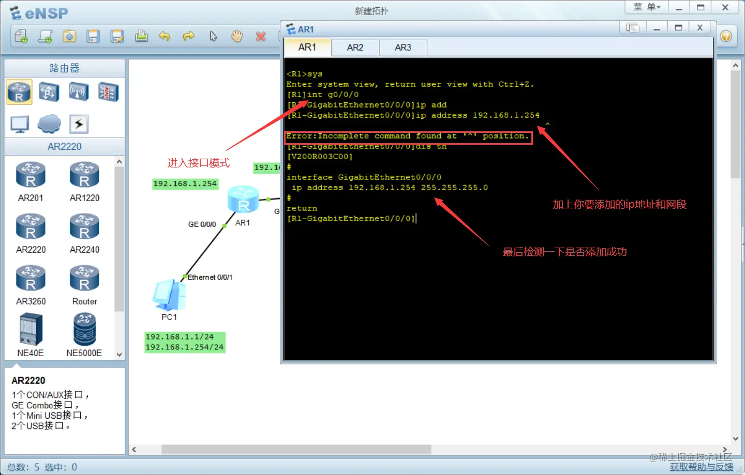Click the GE 0/0/0 interface label

(x=202, y=224)
